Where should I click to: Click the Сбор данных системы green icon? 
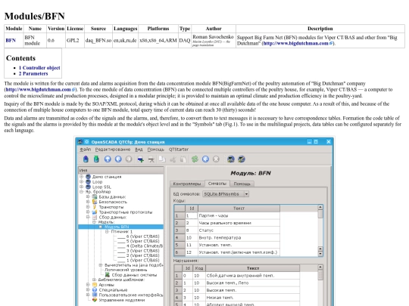(x=108, y=275)
